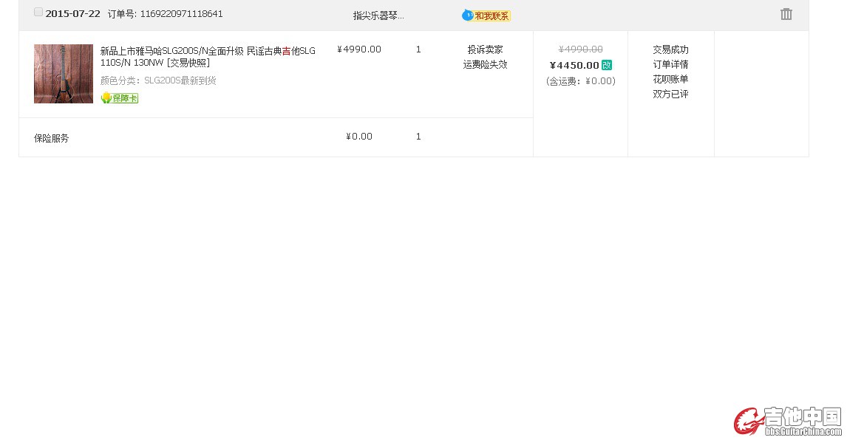Click the 交易成功 status text
The width and height of the screenshot is (847, 443).
point(670,49)
